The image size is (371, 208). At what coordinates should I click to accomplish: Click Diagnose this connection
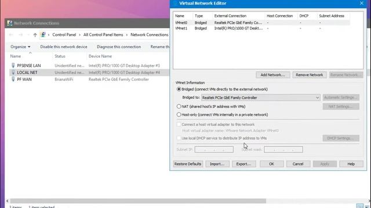[119, 47]
